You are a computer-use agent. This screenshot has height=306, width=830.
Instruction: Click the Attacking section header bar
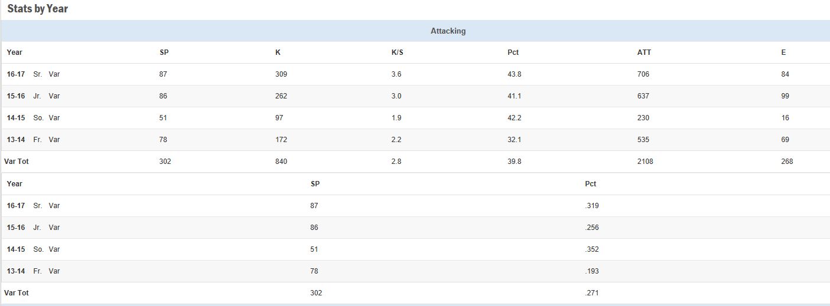pos(448,31)
